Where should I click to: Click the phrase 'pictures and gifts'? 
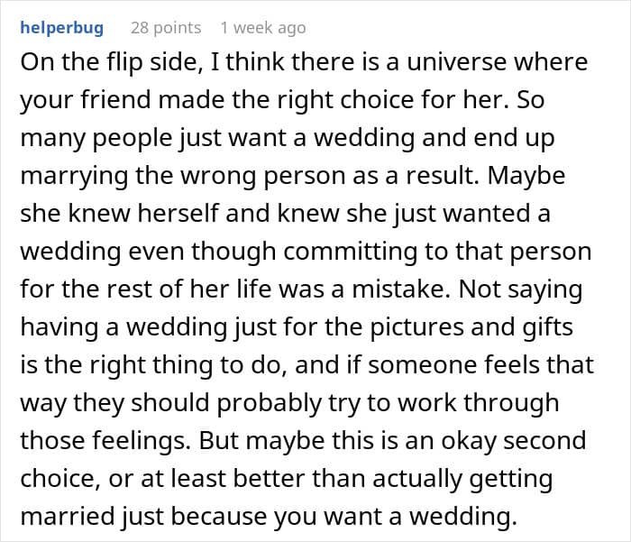[471, 327]
